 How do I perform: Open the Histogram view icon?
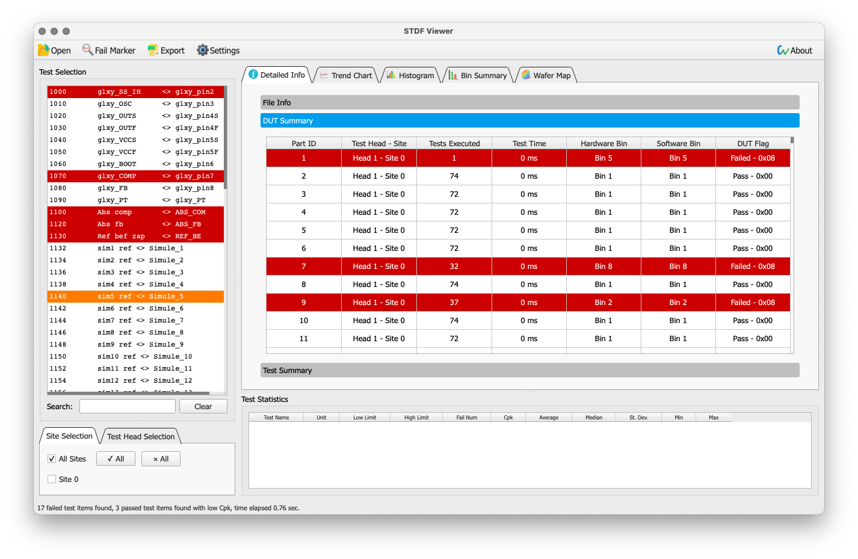391,75
